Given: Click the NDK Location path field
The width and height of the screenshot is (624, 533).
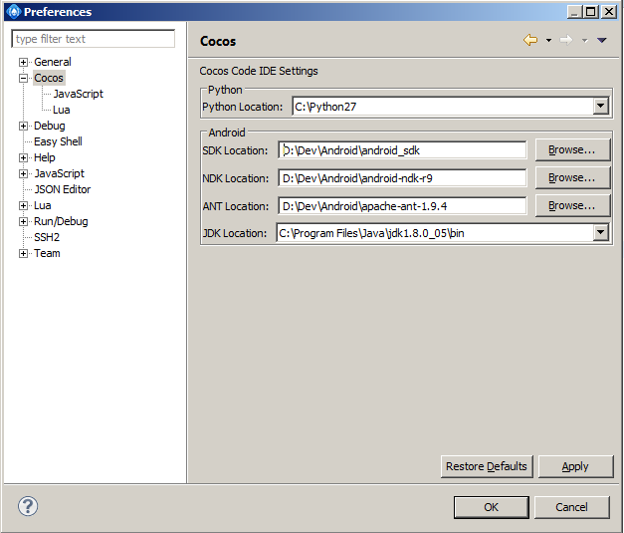Looking at the screenshot, I should 402,178.
